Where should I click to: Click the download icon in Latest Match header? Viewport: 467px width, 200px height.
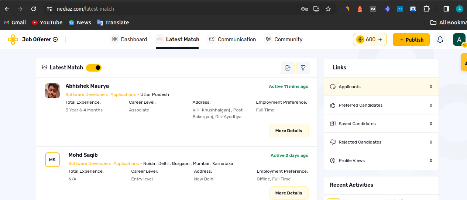coord(288,68)
